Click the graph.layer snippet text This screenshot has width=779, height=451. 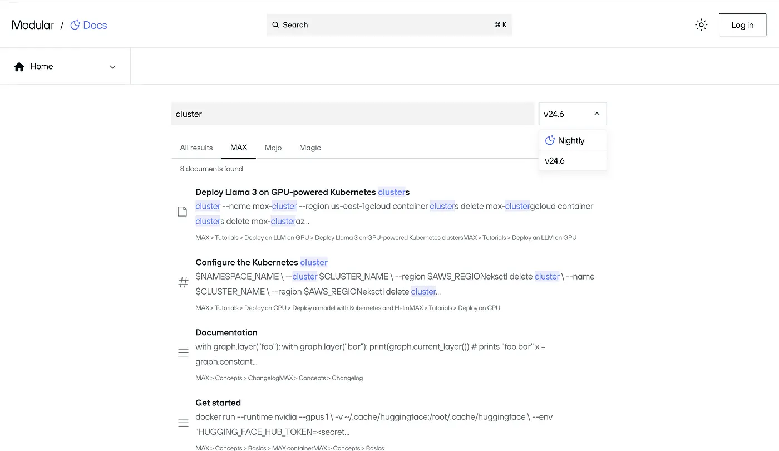coord(371,354)
